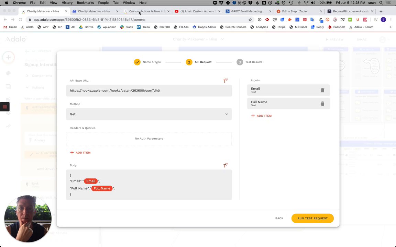Open the Passbolt bookmark
This screenshot has width=396, height=247.
click(x=336, y=27)
